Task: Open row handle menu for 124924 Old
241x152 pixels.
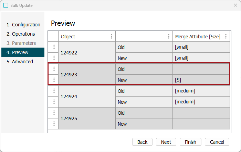Action: coord(54,91)
